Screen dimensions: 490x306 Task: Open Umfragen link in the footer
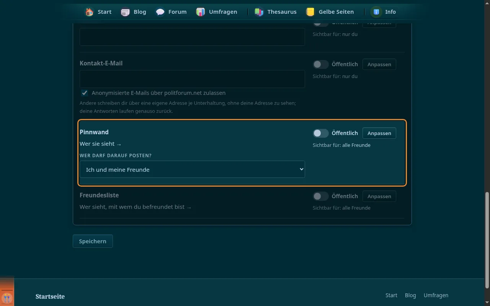click(x=436, y=295)
